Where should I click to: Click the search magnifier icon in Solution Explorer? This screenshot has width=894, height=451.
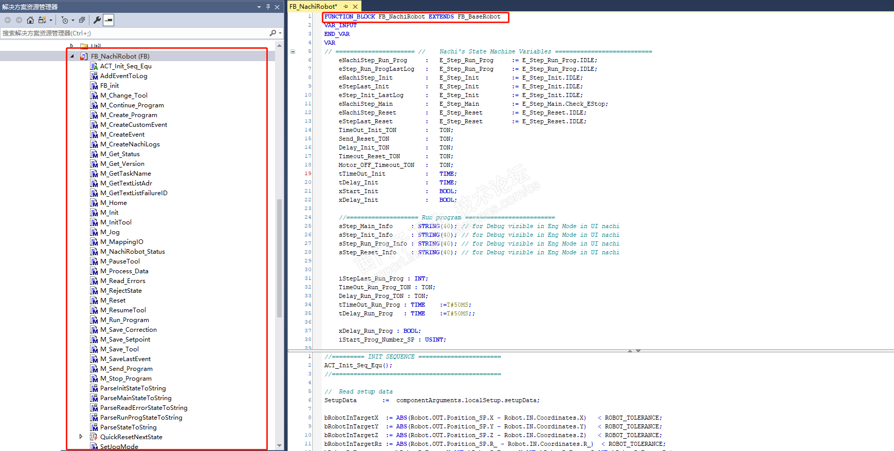click(x=273, y=33)
